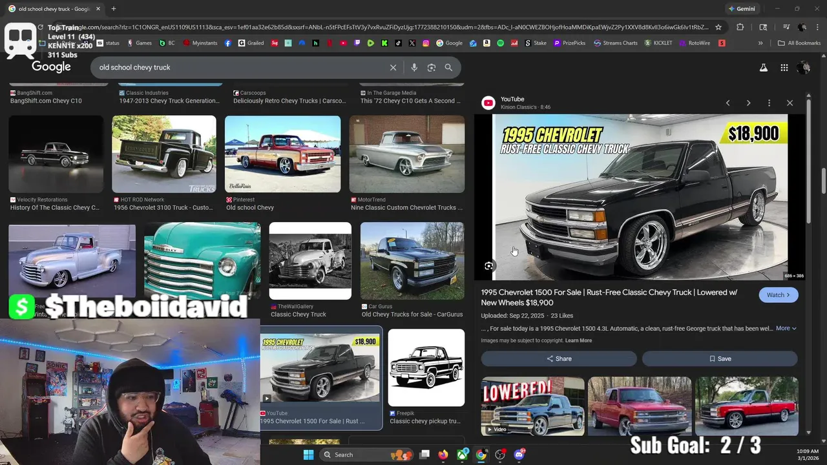Image resolution: width=827 pixels, height=465 pixels.
Task: Go to next image in preview panel
Action: click(748, 103)
